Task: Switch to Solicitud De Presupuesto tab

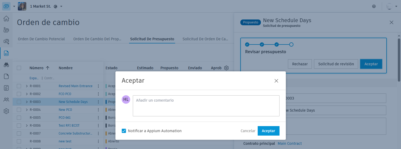Action: point(152,39)
